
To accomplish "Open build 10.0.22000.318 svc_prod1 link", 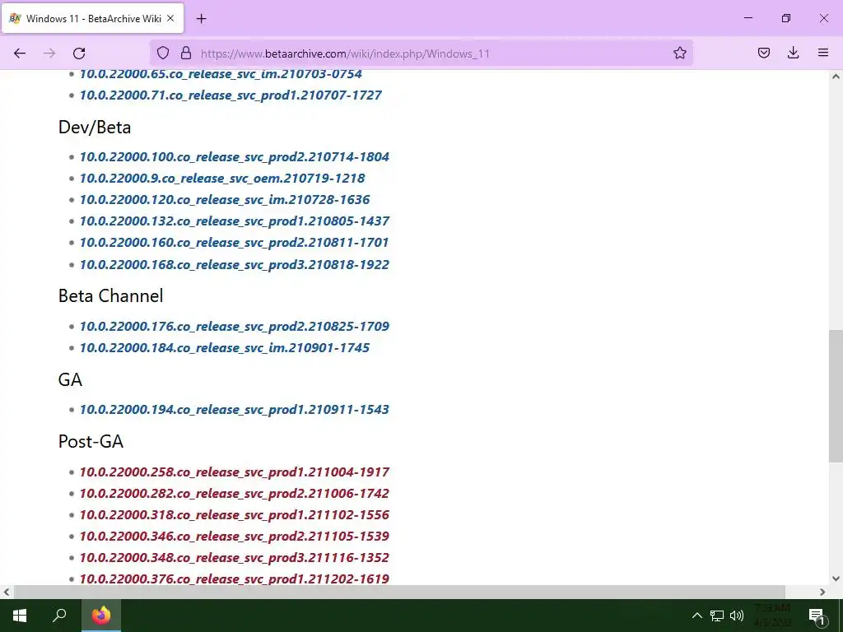I will tap(235, 515).
